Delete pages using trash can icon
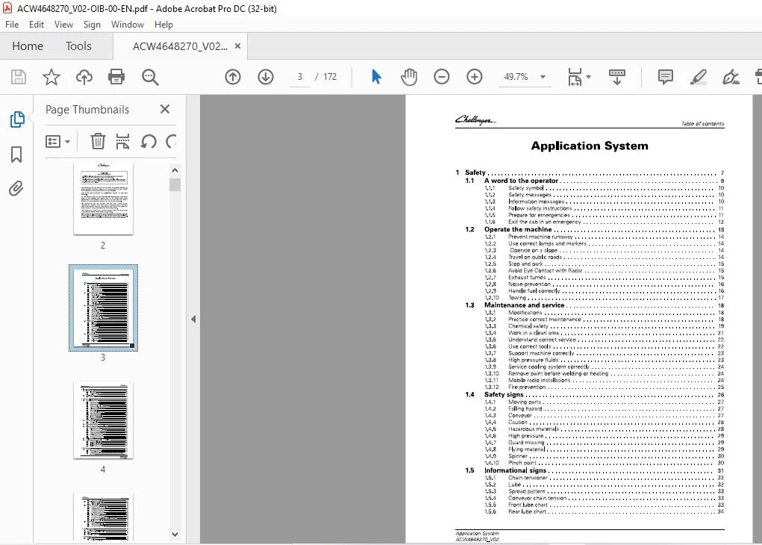Viewport: 762px width, 545px height. coord(98,142)
